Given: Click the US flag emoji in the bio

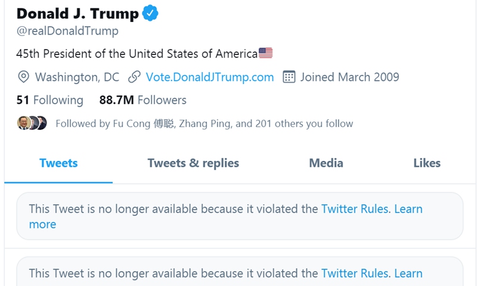Looking at the screenshot, I should pyautogui.click(x=265, y=53).
